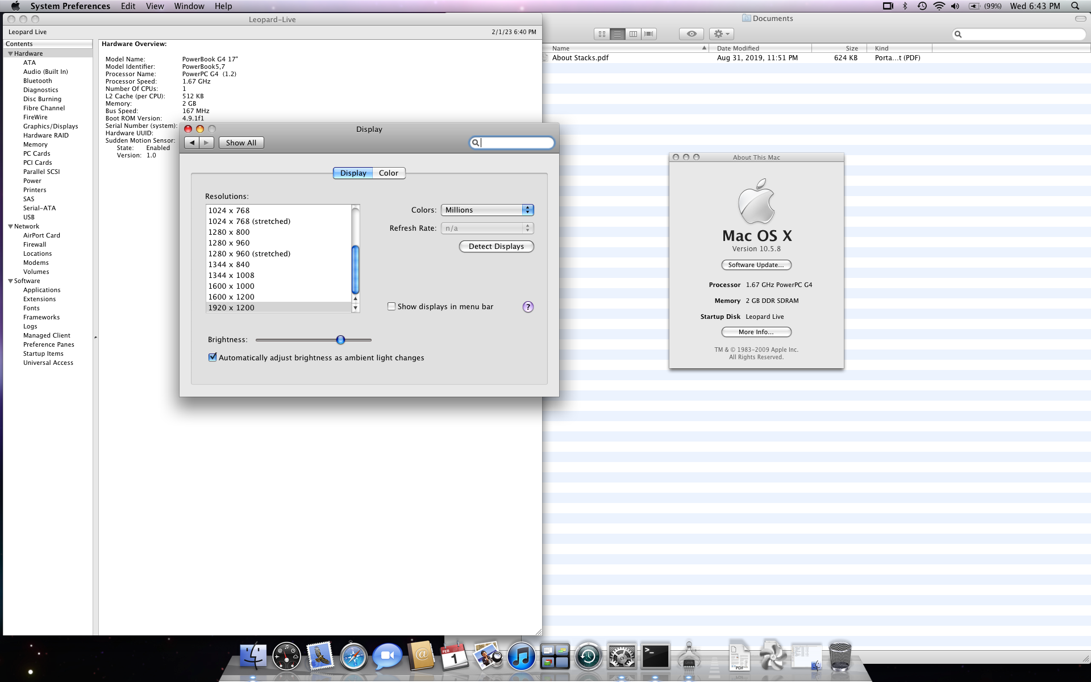The width and height of the screenshot is (1091, 682).
Task: Select the 1600 x 1200 resolution
Action: click(x=278, y=297)
